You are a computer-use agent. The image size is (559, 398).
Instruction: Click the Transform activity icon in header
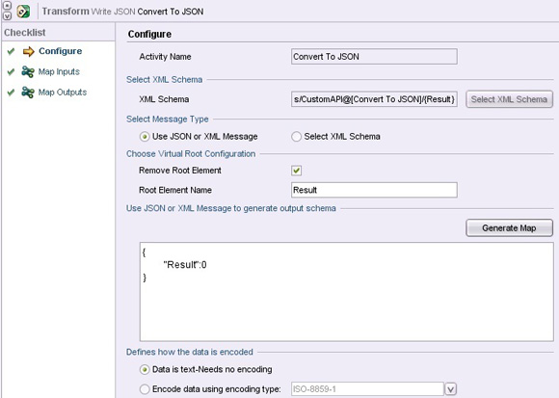23,12
